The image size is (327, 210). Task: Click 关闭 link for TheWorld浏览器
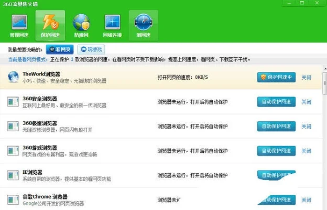pos(306,78)
